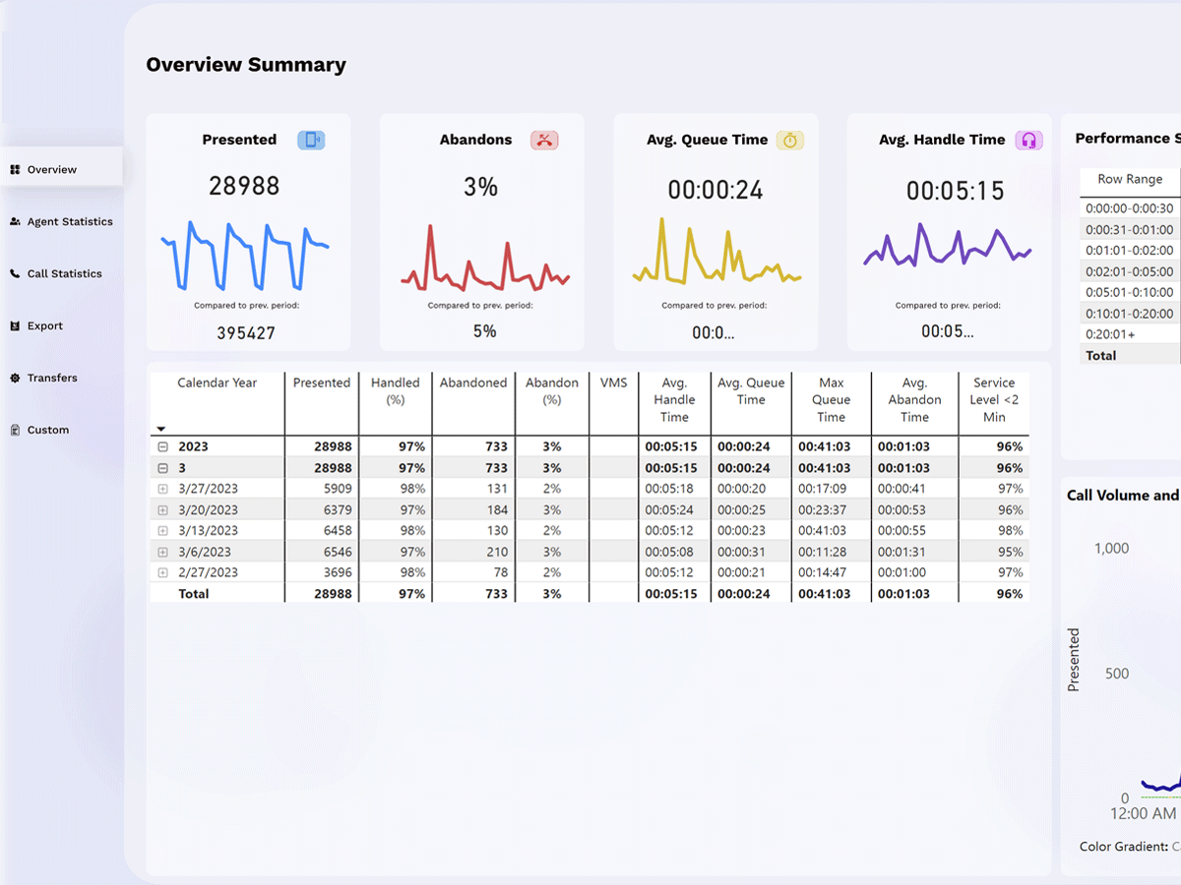This screenshot has width=1181, height=885.
Task: Click the Presented phone icon
Action: 311,140
